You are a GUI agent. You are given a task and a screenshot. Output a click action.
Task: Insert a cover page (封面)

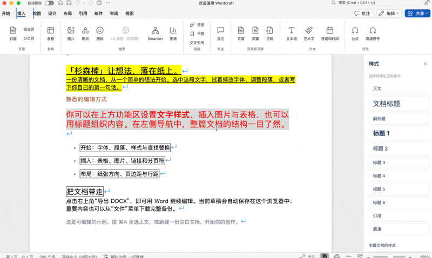[13, 33]
